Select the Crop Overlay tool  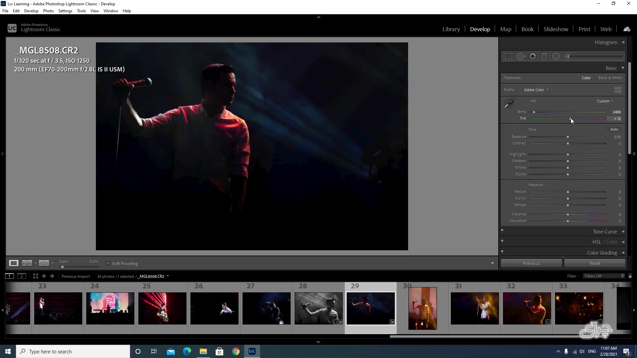[x=508, y=56]
